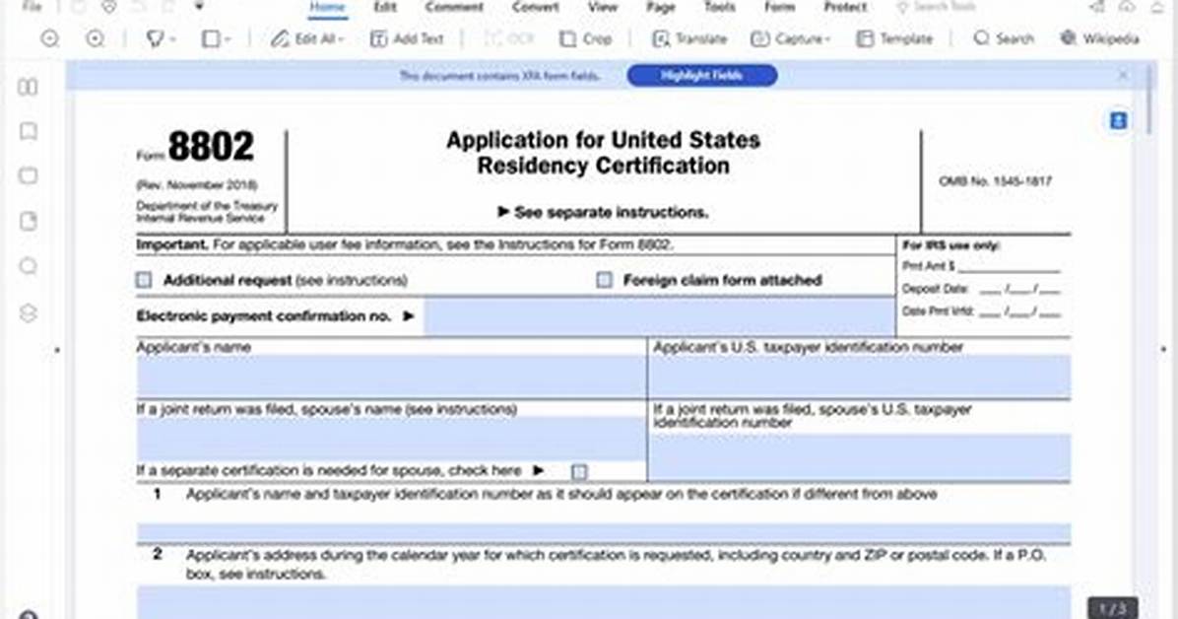Close the XFA form fields banner
This screenshot has width=1178, height=619.
(x=1123, y=75)
